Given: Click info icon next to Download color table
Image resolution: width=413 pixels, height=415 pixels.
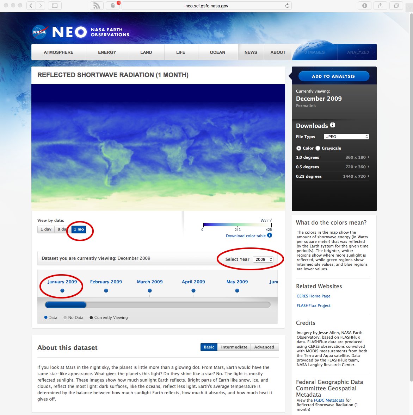Looking at the screenshot, I should 270,235.
